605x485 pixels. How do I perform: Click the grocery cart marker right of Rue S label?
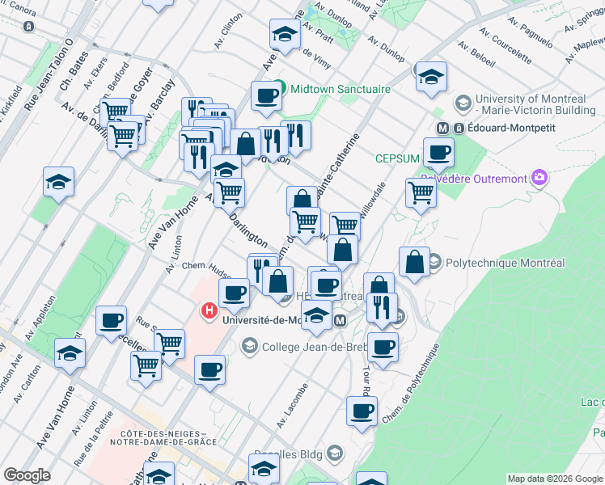click(x=169, y=344)
